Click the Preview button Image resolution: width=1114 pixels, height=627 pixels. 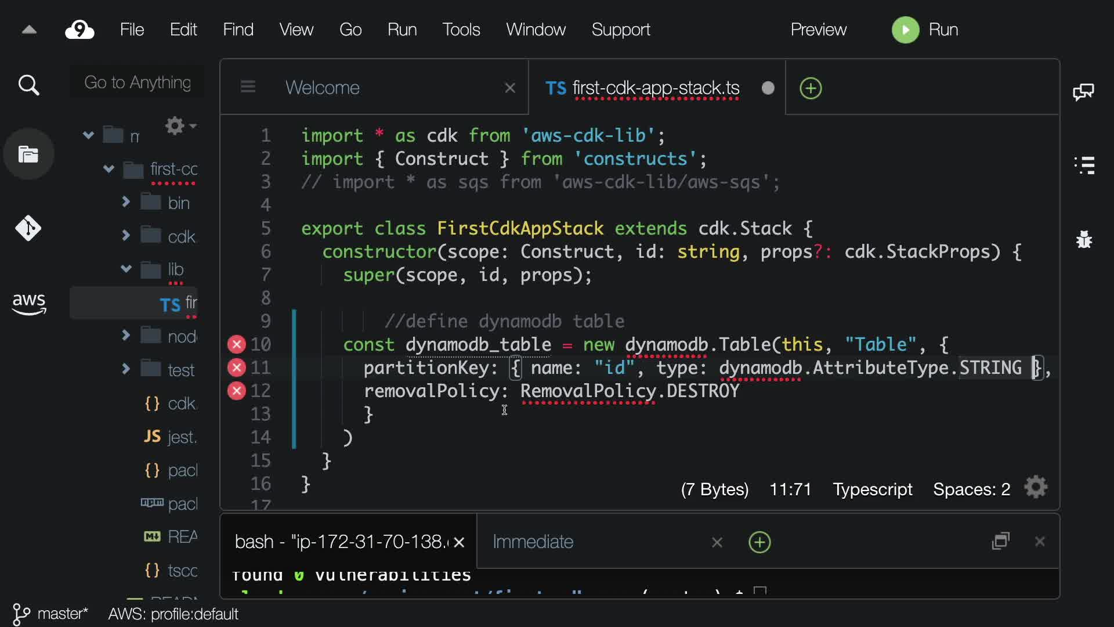818,30
